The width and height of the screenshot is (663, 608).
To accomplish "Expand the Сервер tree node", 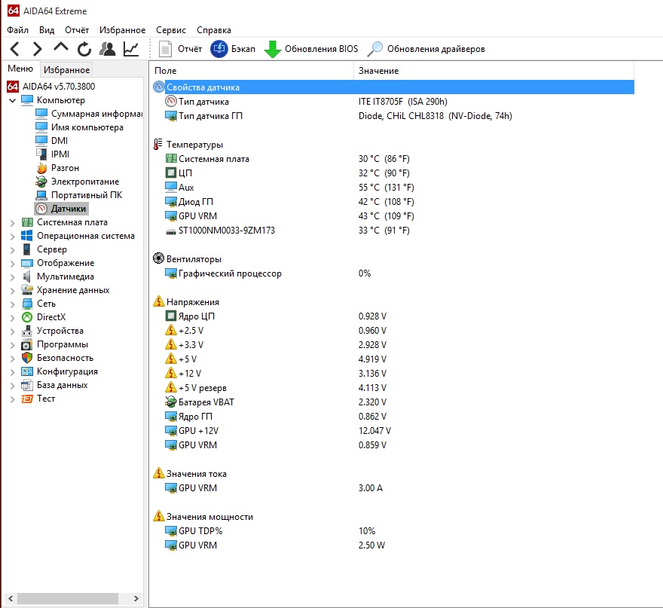I will (12, 250).
